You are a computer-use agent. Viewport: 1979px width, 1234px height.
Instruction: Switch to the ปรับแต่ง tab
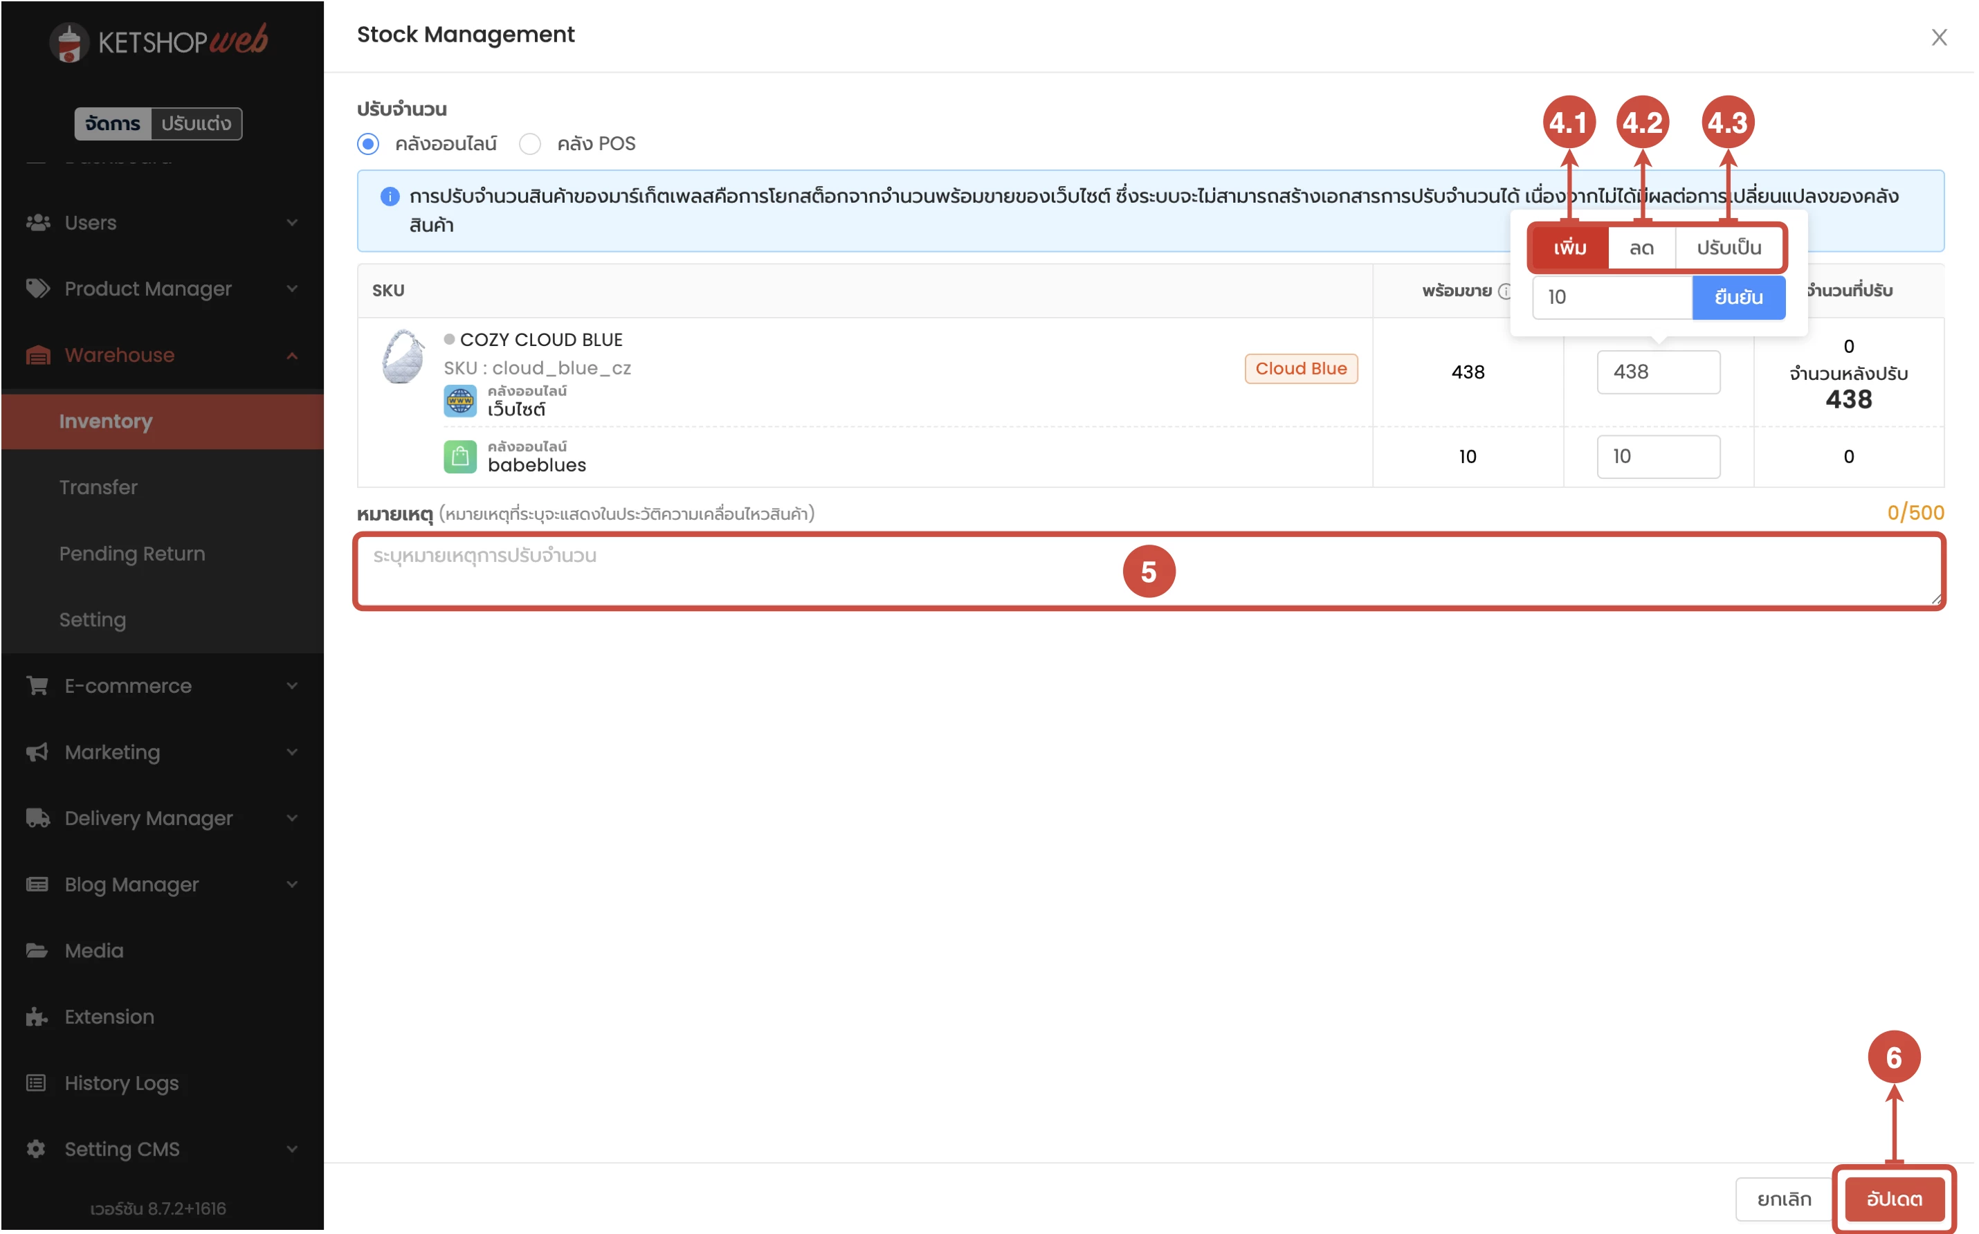coord(197,124)
